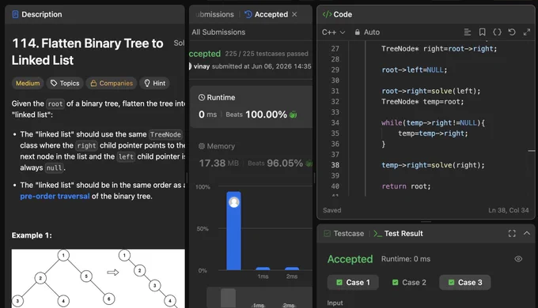
Task: Open the C++ language dropdown
Action: 333,32
